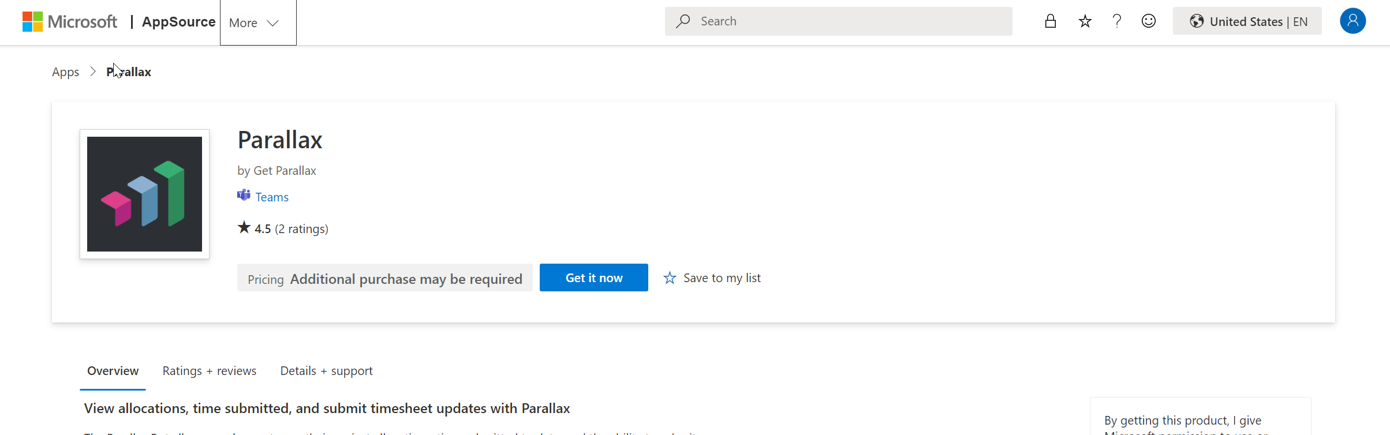Open the help question mark icon
The width and height of the screenshot is (1390, 435).
(1117, 21)
